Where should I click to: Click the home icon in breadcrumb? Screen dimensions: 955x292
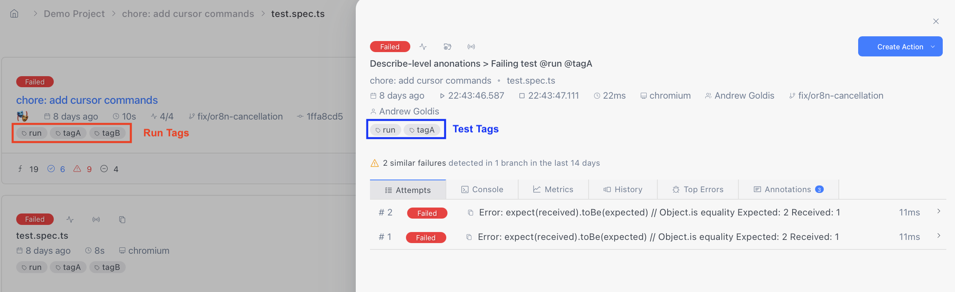(14, 14)
